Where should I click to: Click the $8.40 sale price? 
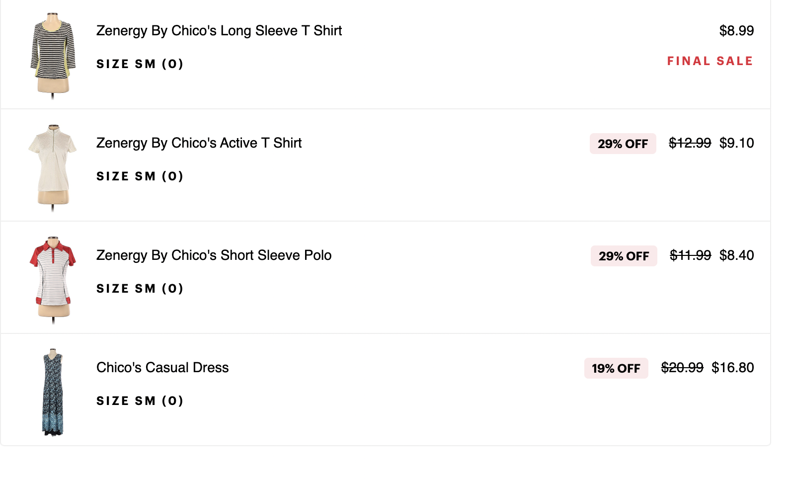[x=736, y=255]
